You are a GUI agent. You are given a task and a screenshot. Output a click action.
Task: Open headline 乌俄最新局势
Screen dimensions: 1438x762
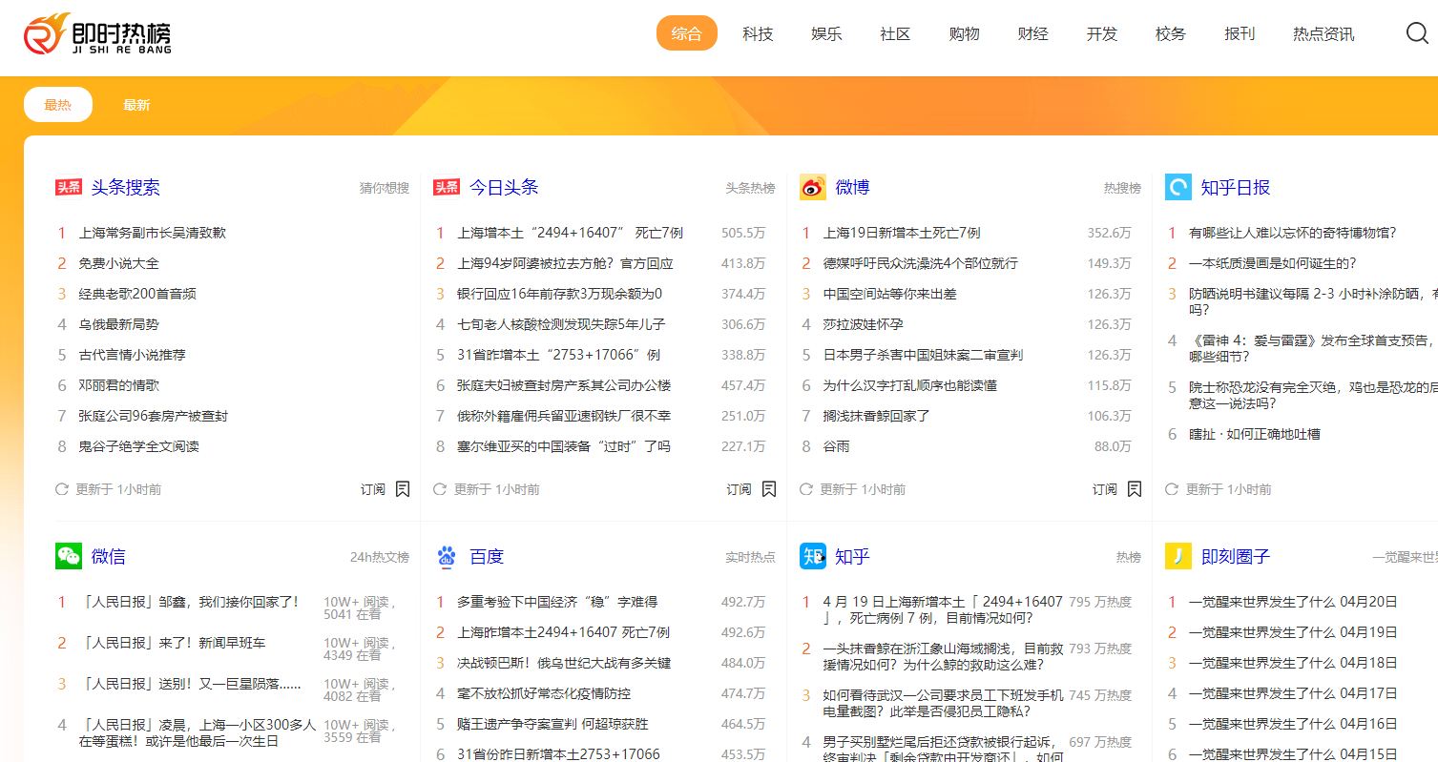click(x=119, y=324)
